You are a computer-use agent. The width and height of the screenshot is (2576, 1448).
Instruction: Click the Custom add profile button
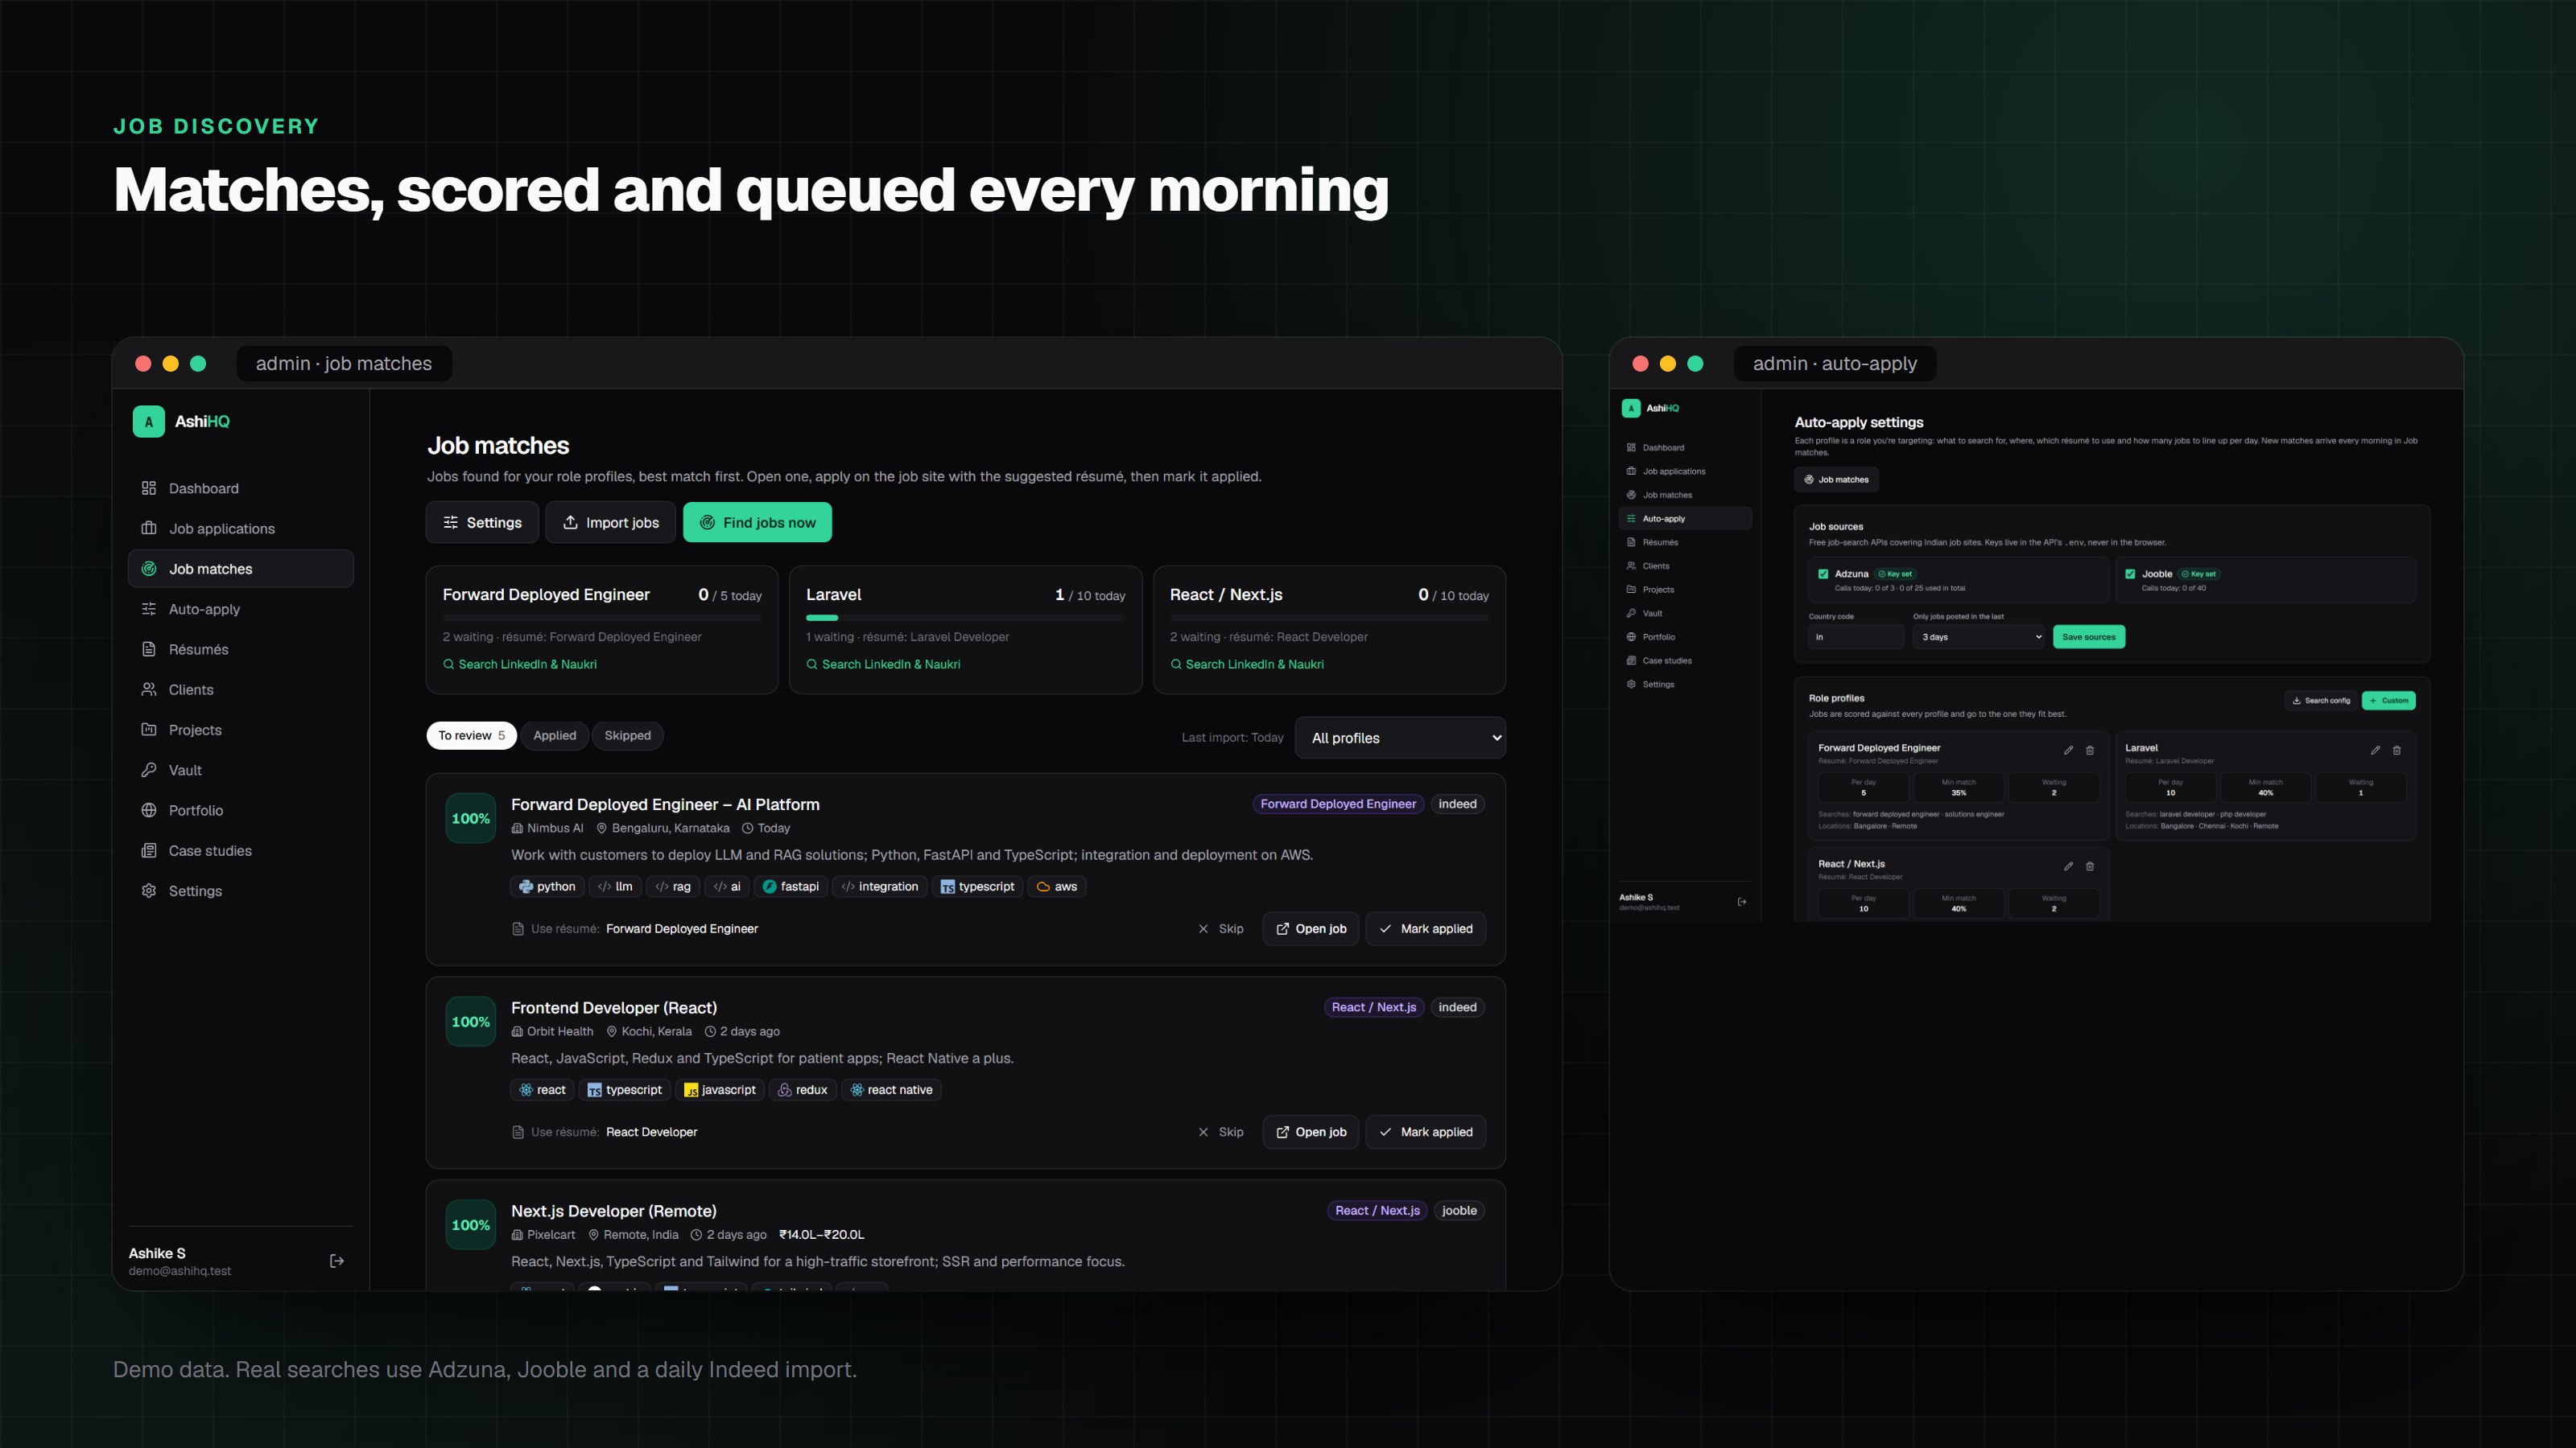[x=2388, y=701]
